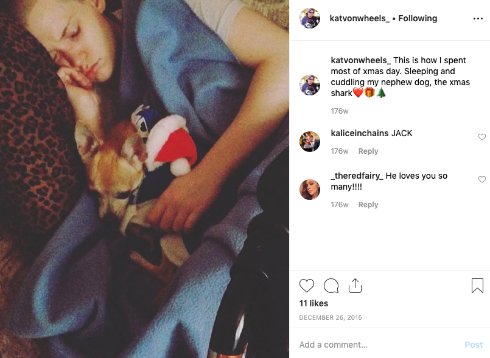The width and height of the screenshot is (490, 358).
Task: Open the _theredfairy_ username link
Action: [x=357, y=176]
